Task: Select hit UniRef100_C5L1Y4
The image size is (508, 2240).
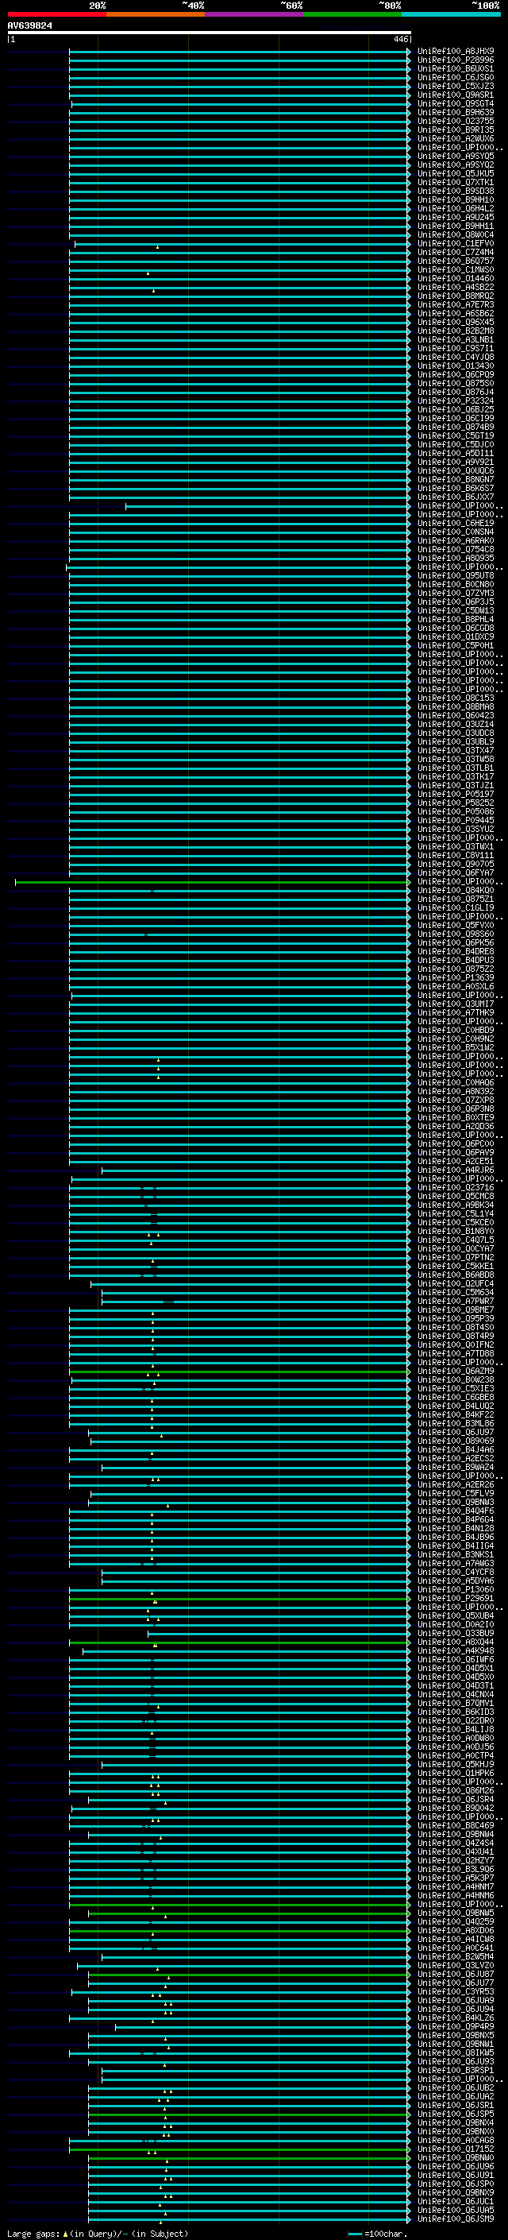Action: click(x=455, y=1214)
